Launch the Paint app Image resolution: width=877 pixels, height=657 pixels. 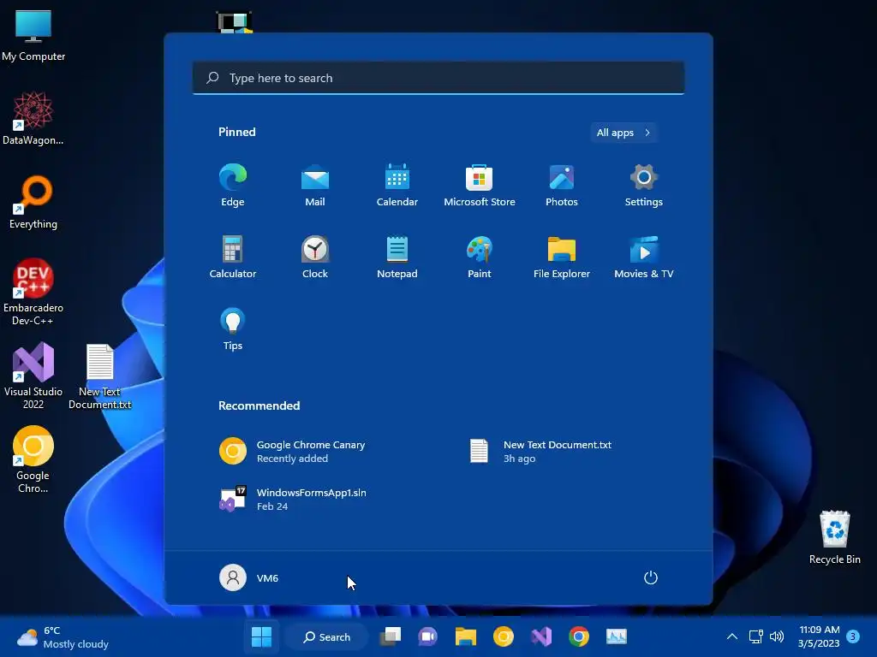(480, 257)
